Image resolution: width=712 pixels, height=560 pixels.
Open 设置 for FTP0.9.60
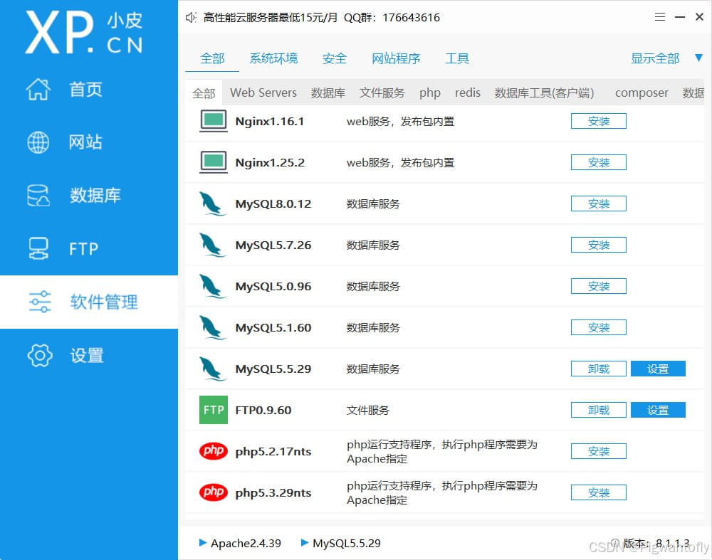tap(658, 411)
